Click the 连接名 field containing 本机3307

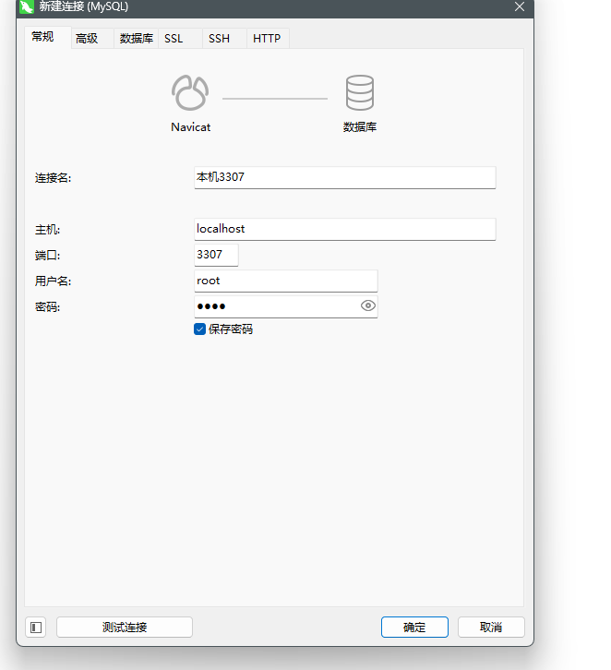coord(344,177)
